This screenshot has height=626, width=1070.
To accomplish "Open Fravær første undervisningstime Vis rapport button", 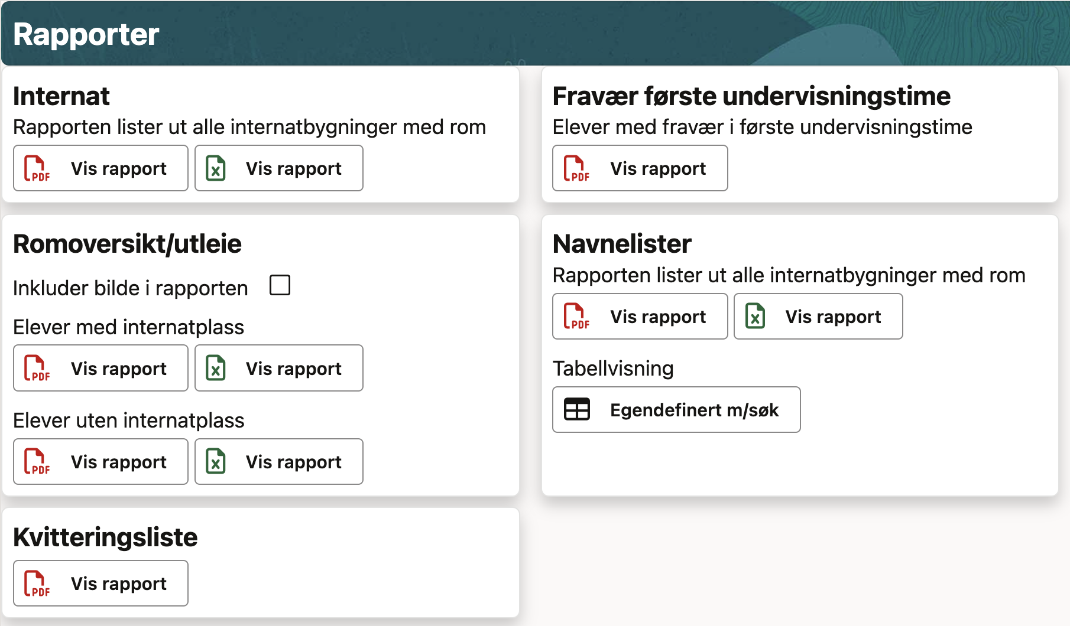I will pyautogui.click(x=657, y=168).
